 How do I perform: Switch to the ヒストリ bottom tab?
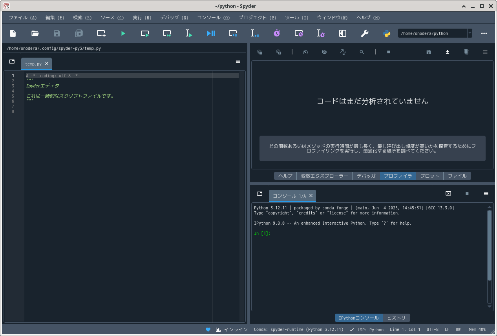tap(397, 318)
